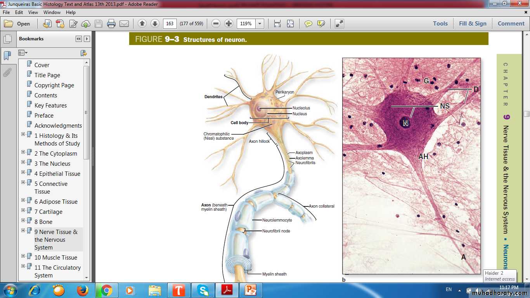
Task: Toggle the Bookmarks panel button
Action: [7, 56]
